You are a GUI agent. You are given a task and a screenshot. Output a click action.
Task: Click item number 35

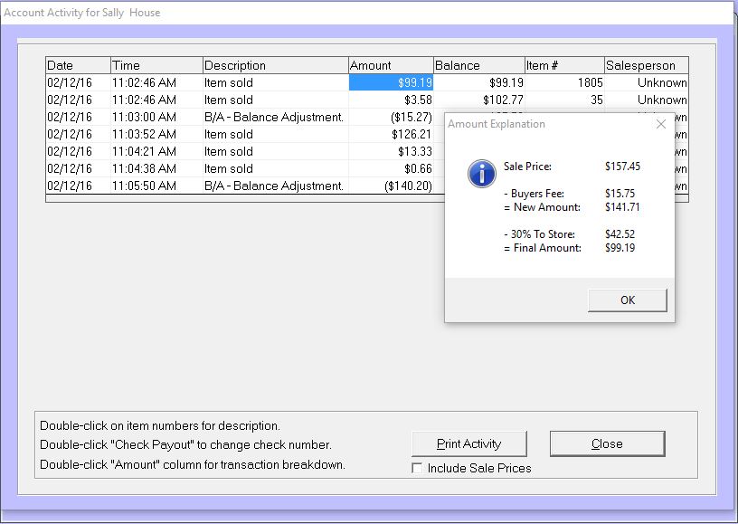(x=564, y=100)
